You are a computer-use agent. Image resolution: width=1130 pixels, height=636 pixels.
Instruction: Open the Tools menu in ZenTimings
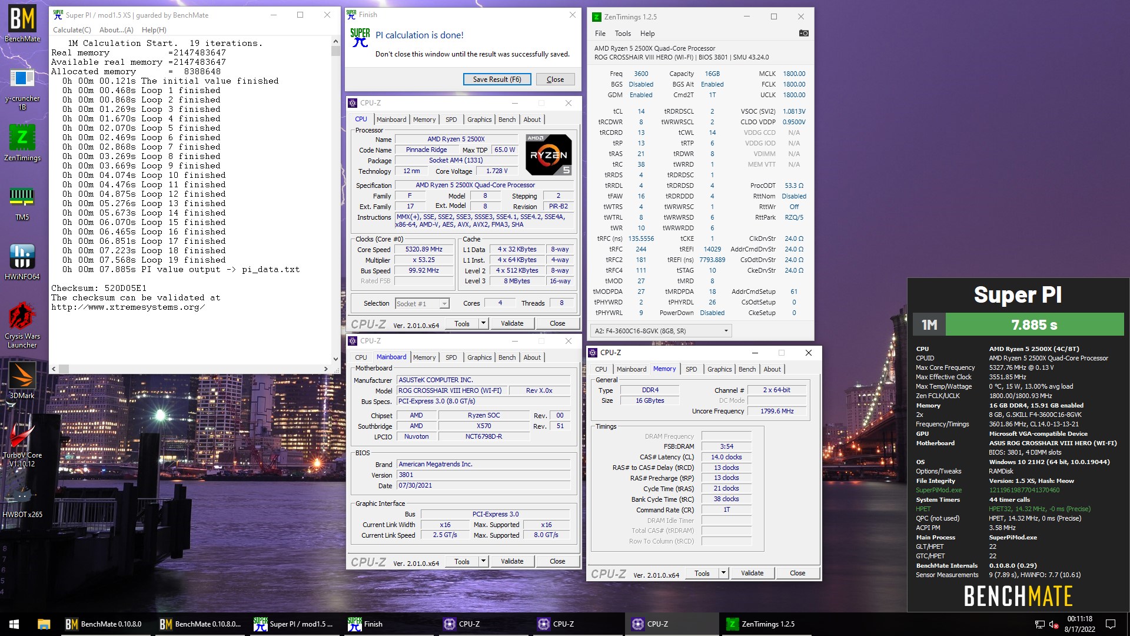point(623,34)
